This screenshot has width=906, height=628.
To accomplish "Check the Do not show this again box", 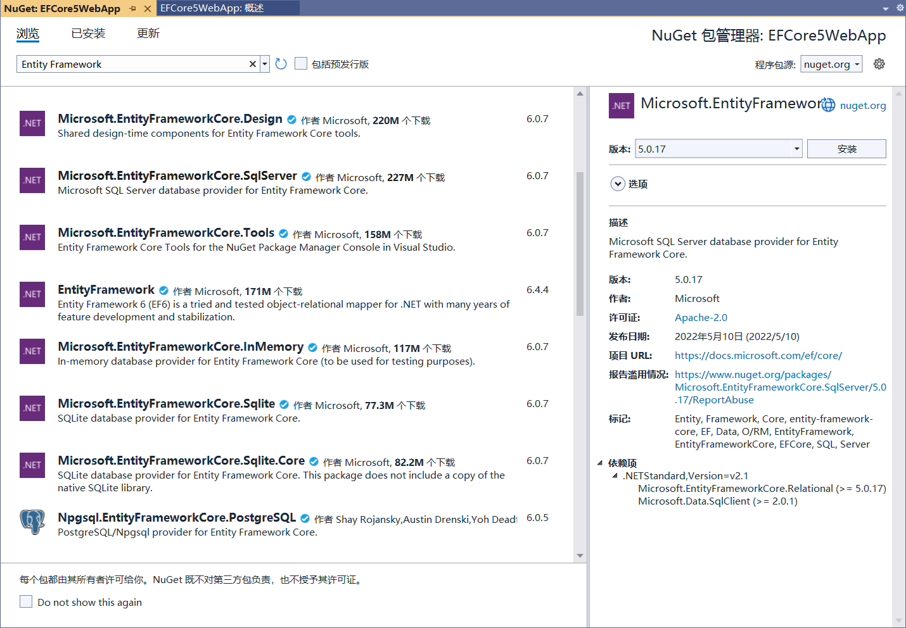I will pyautogui.click(x=26, y=601).
